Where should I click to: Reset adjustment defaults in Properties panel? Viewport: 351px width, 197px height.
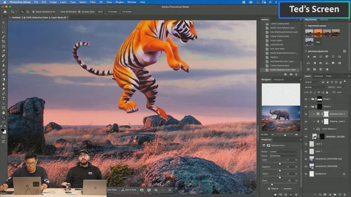pos(286,195)
